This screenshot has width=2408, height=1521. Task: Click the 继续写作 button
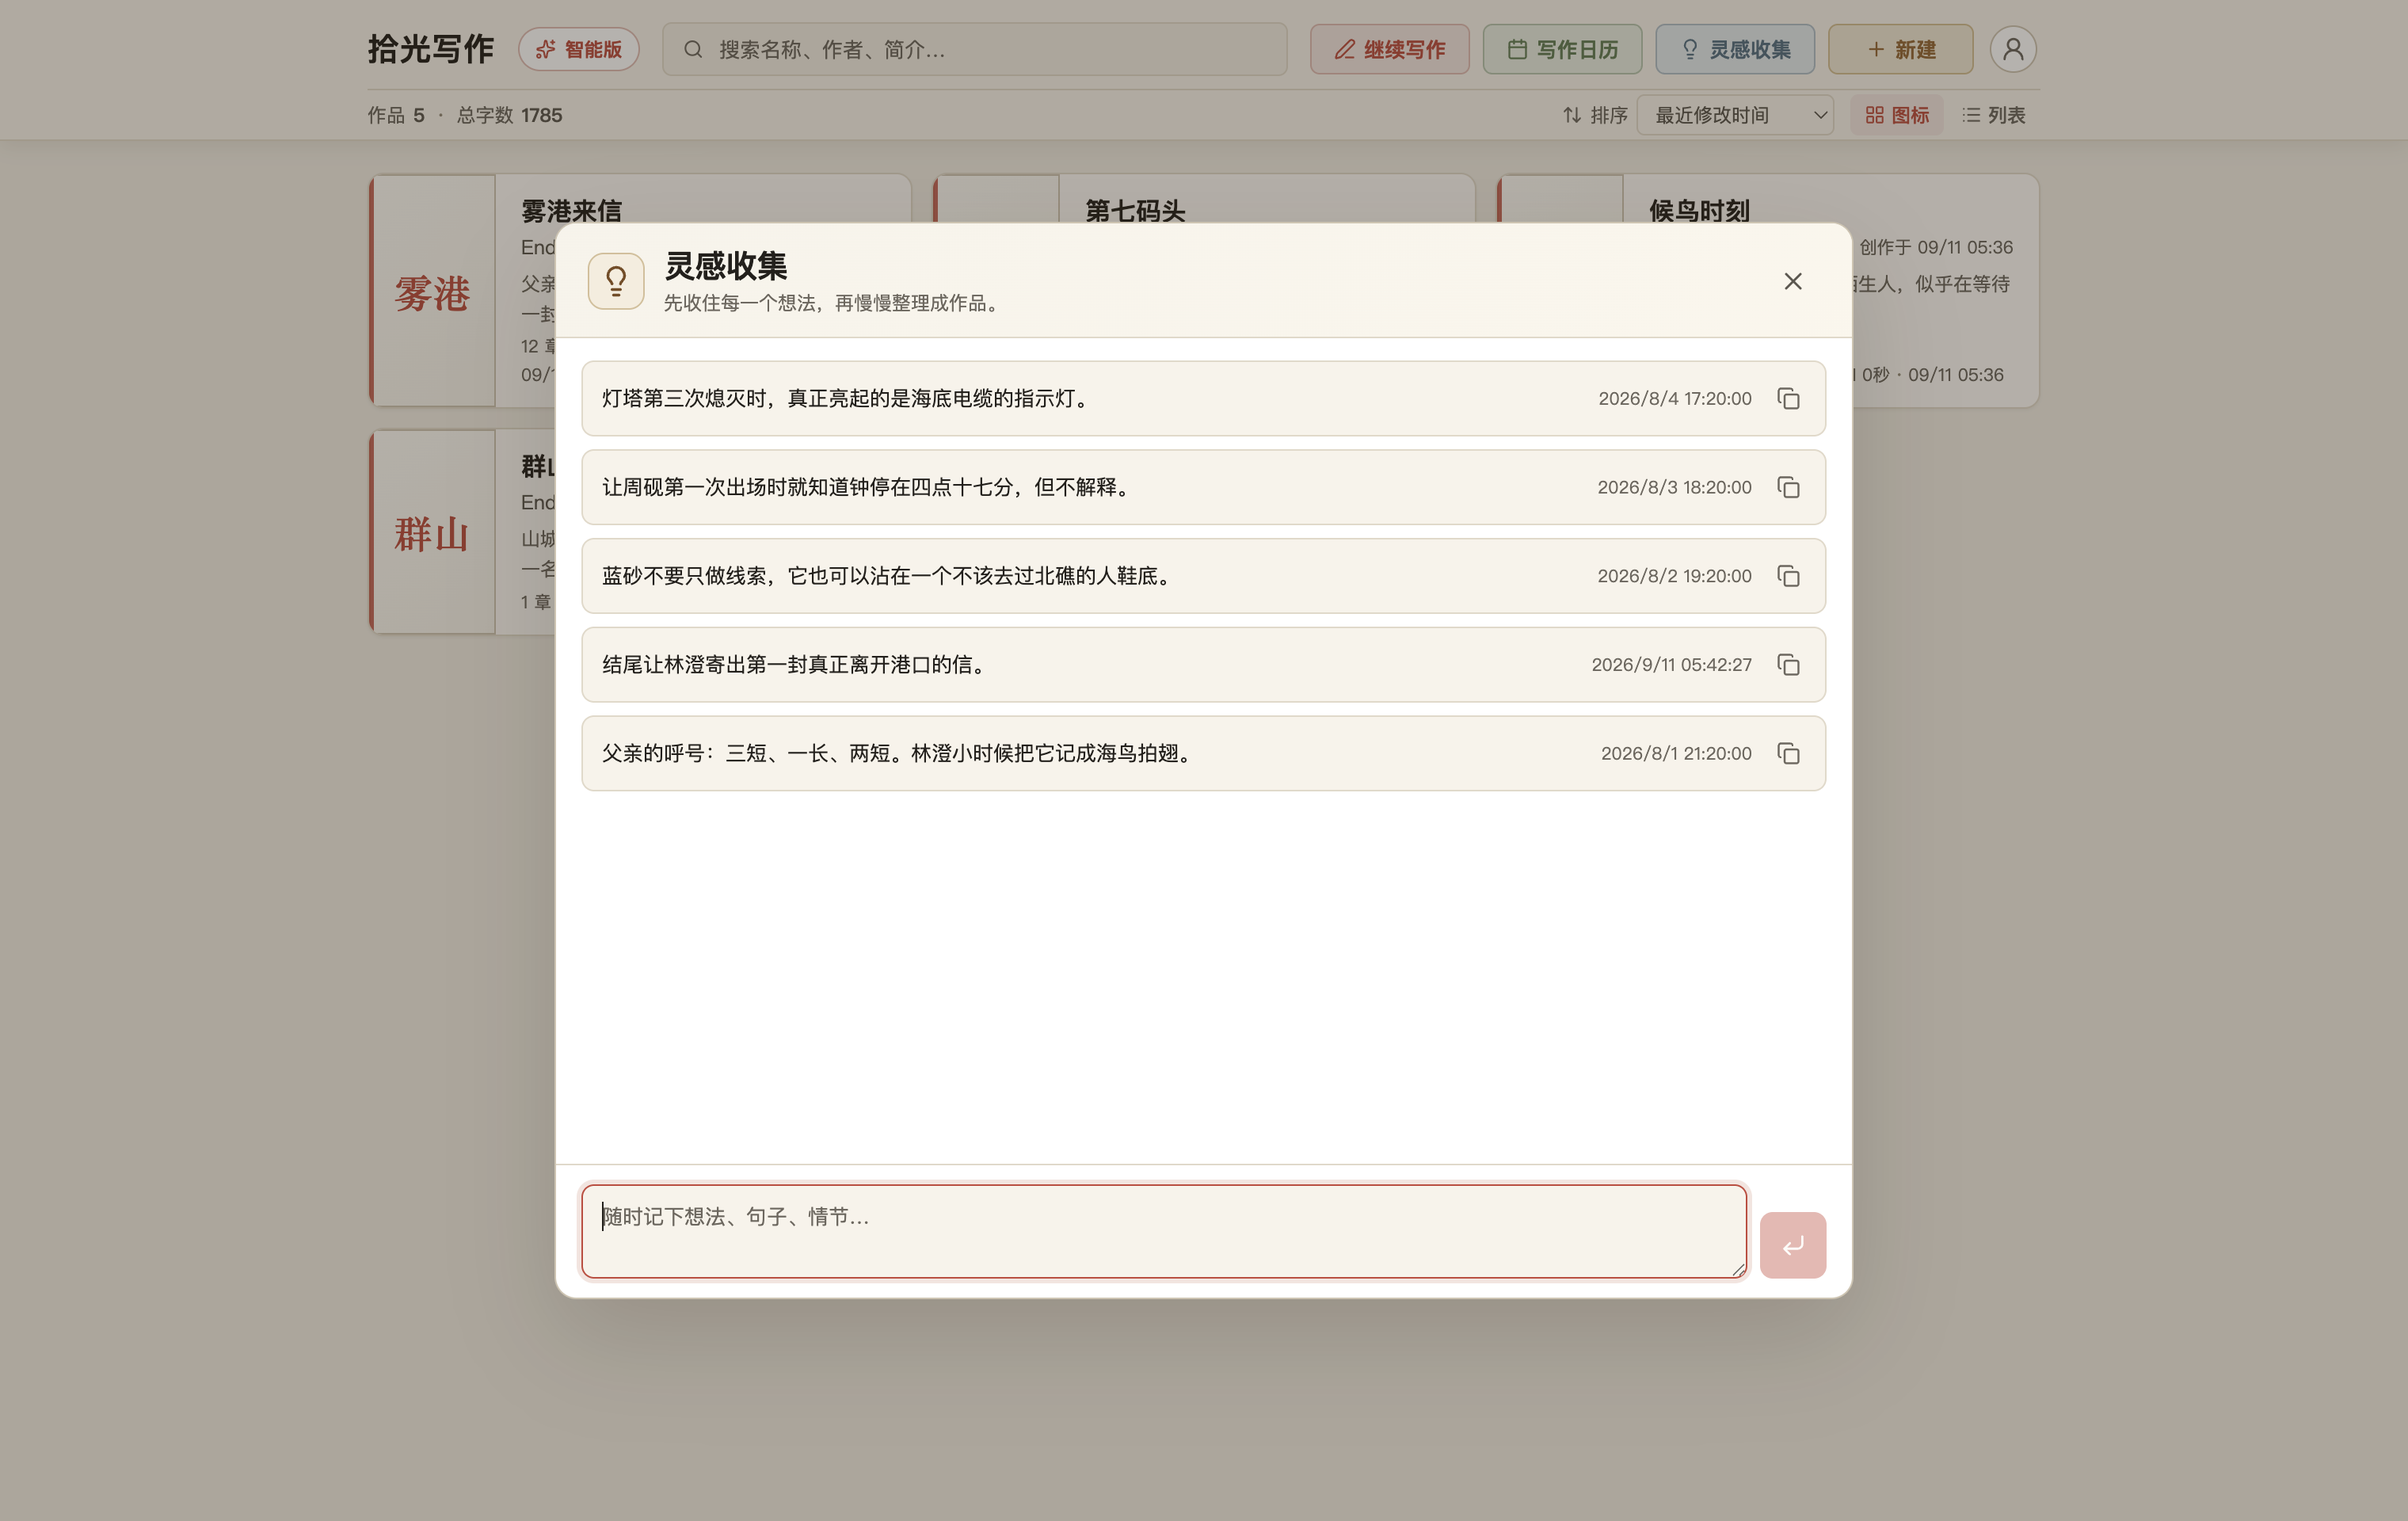[x=1389, y=49]
